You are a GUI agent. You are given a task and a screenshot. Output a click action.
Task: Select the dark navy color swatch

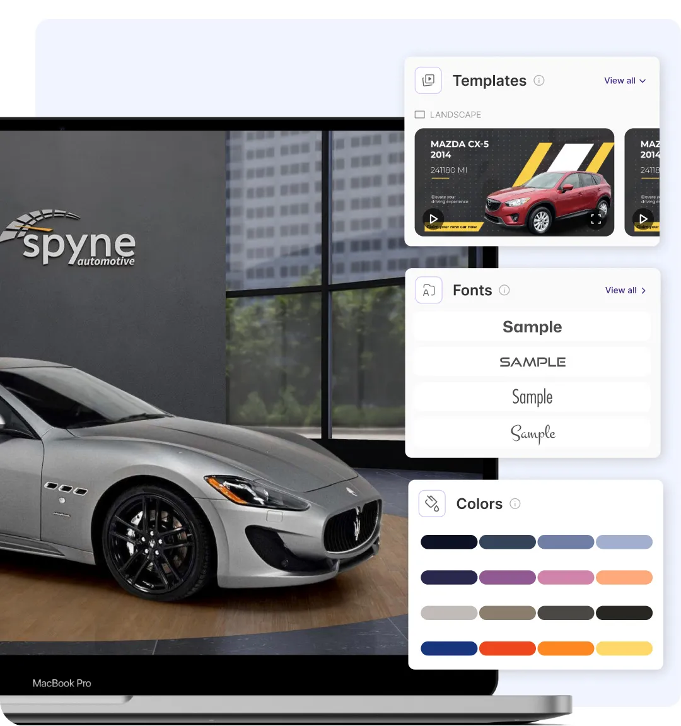(448, 541)
